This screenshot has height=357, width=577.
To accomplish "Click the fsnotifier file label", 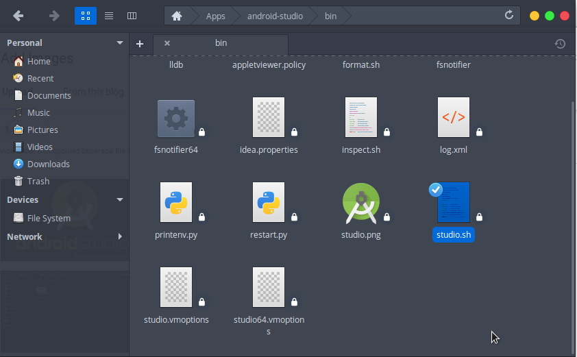I will [454, 65].
